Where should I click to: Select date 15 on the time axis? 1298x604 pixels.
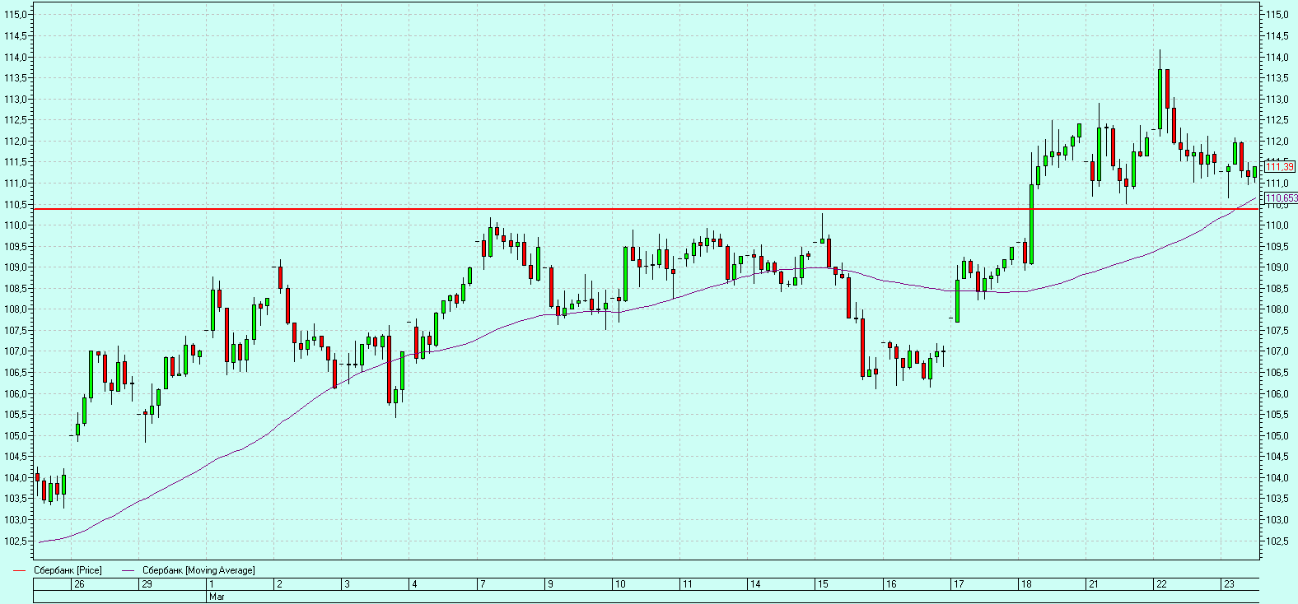click(x=823, y=584)
